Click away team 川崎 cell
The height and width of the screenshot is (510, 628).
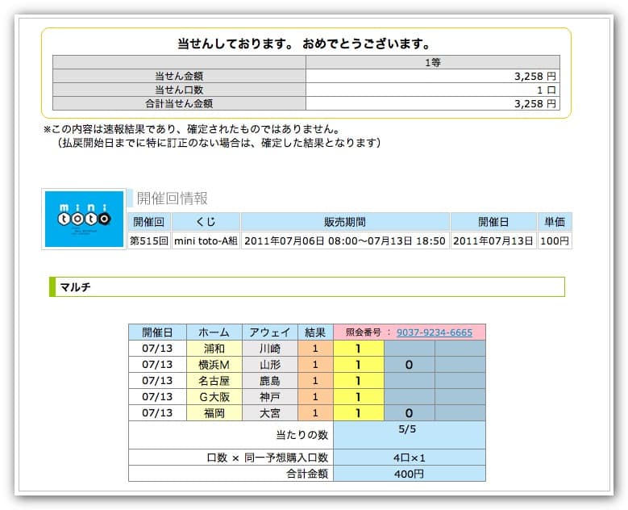click(x=269, y=349)
